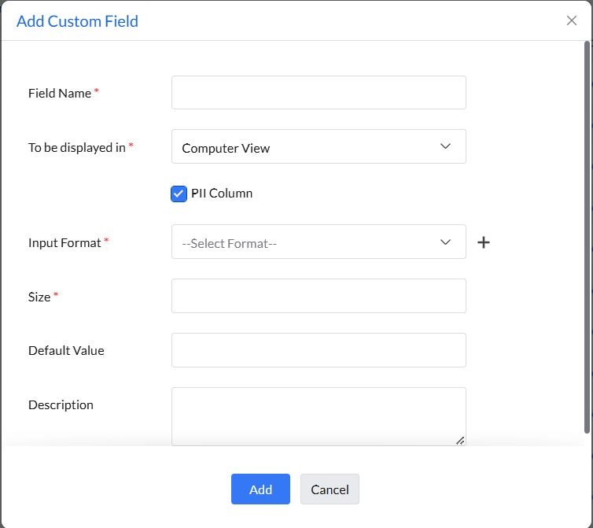Click the plus icon beside Input Format
593x528 pixels.
tap(484, 242)
